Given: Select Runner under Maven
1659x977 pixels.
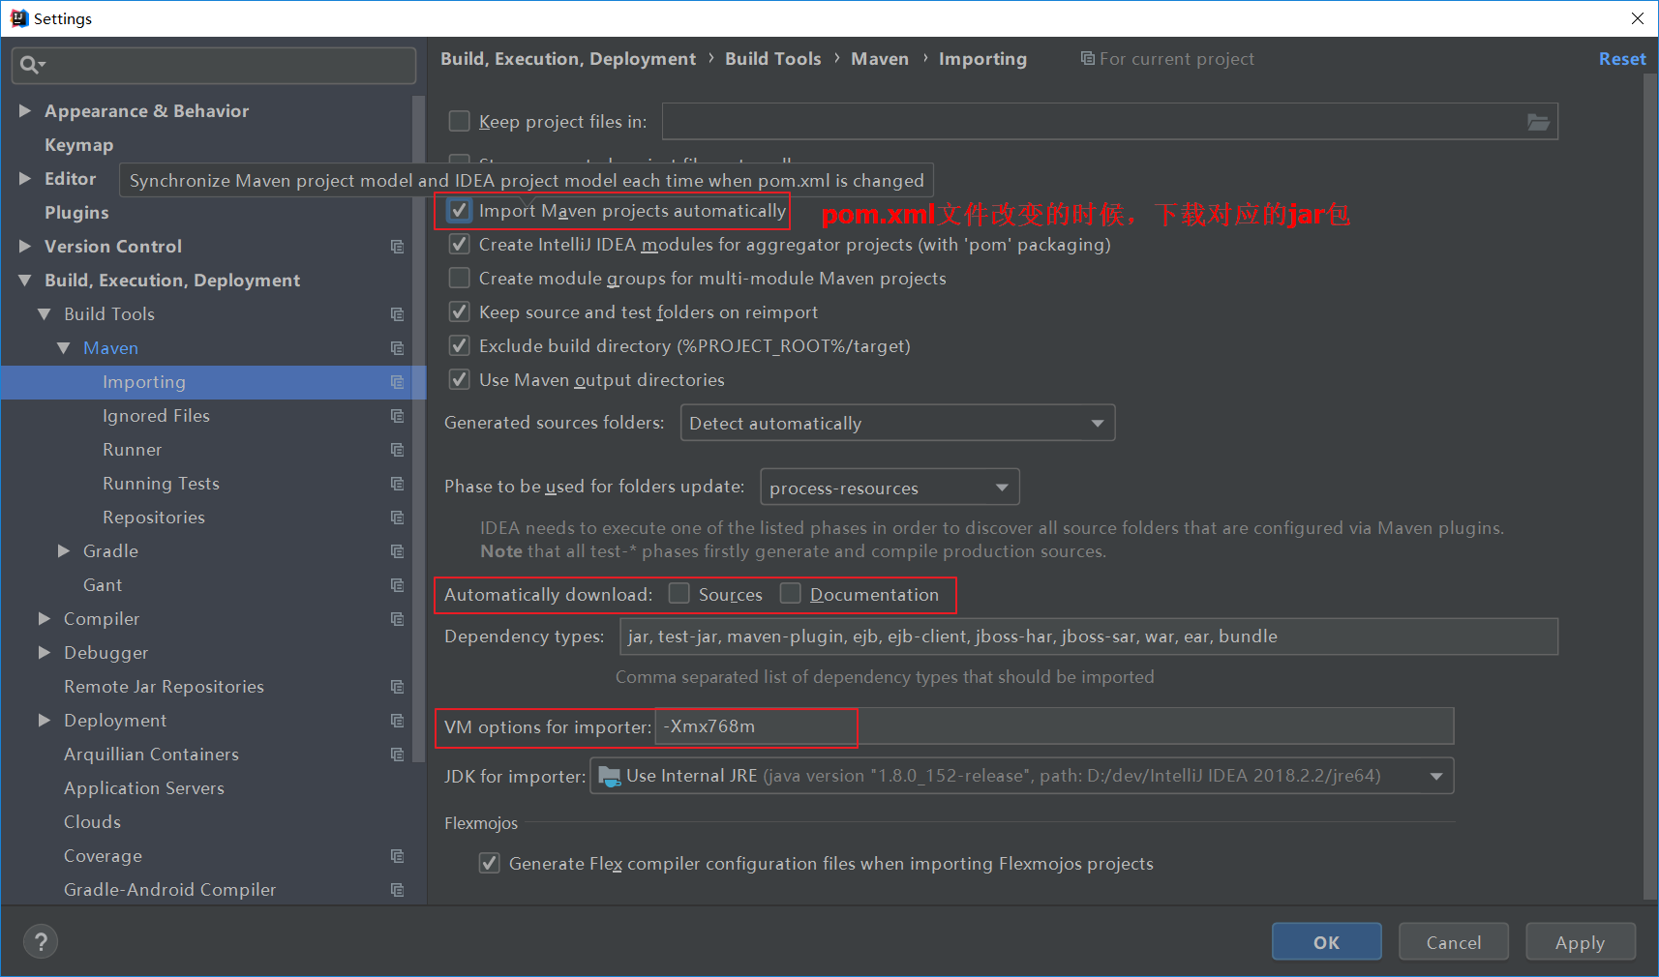Looking at the screenshot, I should pos(133,450).
